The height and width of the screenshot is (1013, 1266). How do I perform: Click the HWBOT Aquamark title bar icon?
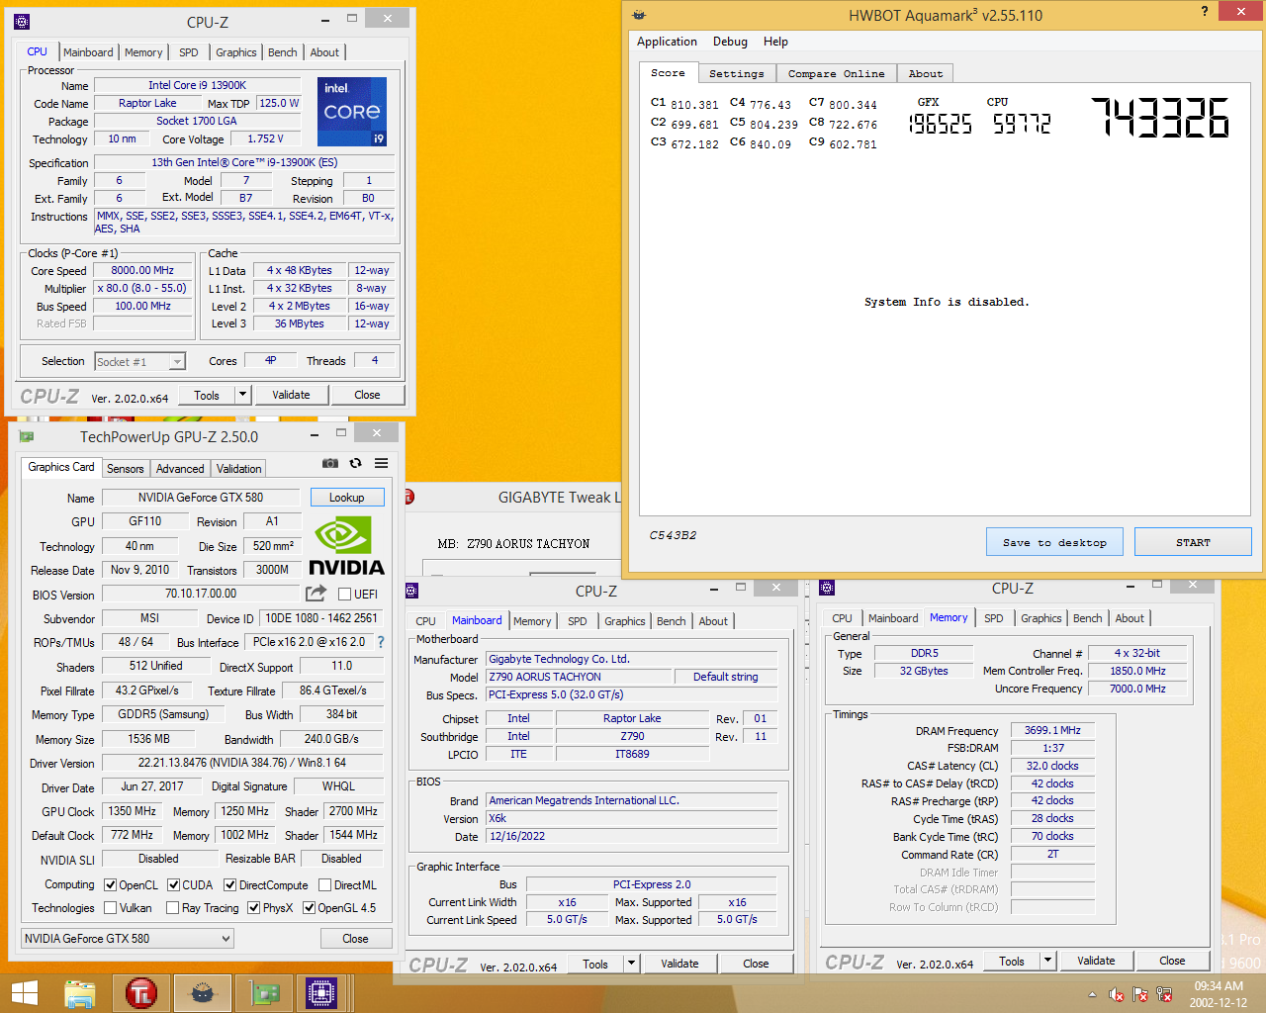pos(639,15)
